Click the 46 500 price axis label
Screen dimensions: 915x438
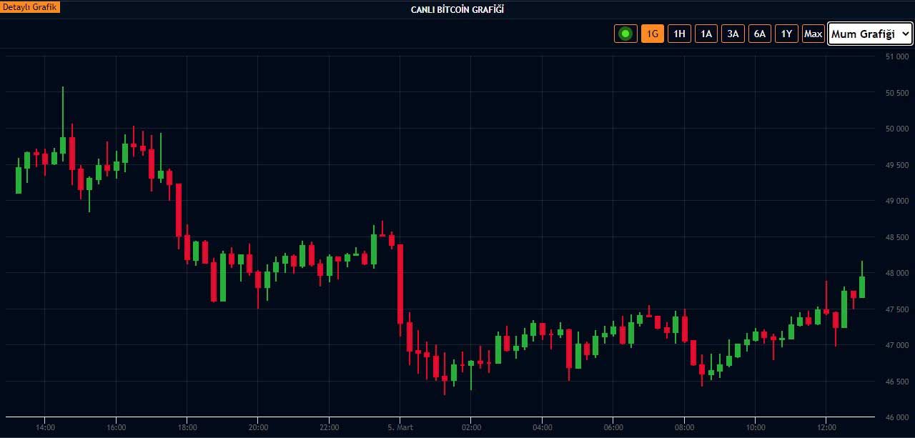tap(896, 382)
